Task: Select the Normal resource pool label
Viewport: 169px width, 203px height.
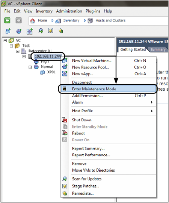Action: click(47, 67)
